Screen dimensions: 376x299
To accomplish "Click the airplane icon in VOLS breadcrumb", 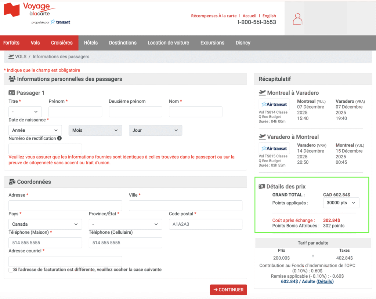I will click(x=11, y=56).
